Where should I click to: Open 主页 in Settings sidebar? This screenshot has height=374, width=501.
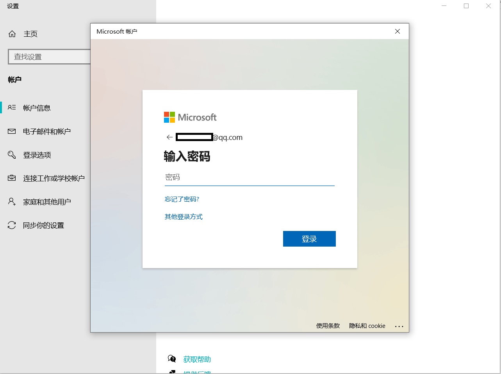(x=30, y=34)
